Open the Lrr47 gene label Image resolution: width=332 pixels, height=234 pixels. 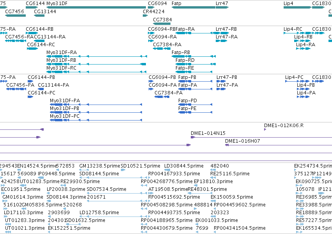point(222,3)
